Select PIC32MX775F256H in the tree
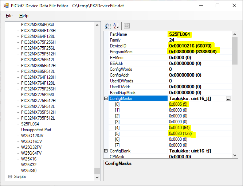Image resolution: width=243 pixels, height=186 pixels. click(38, 89)
